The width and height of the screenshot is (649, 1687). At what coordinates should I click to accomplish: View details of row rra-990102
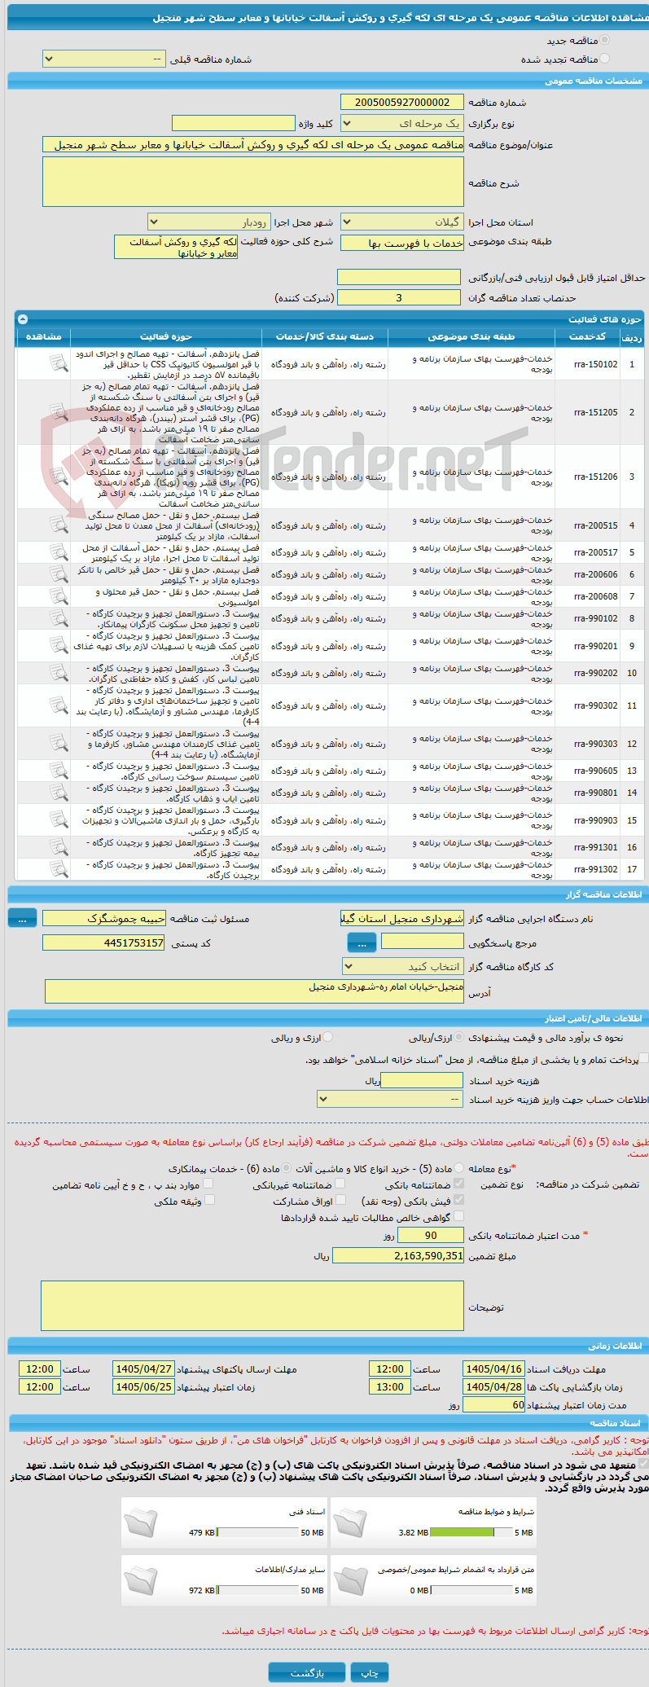pyautogui.click(x=59, y=617)
